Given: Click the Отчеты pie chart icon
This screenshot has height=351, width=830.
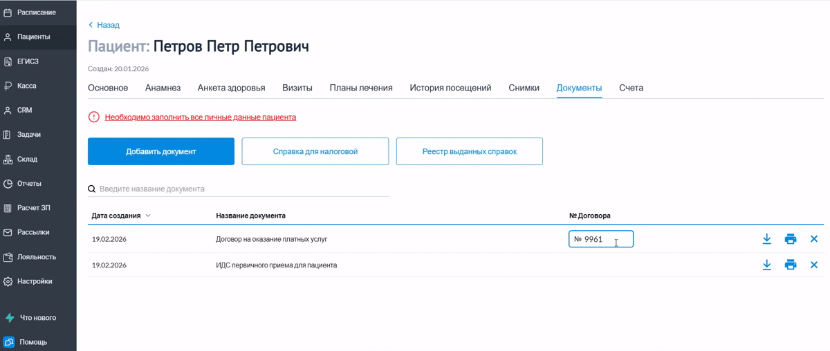Looking at the screenshot, I should point(8,184).
